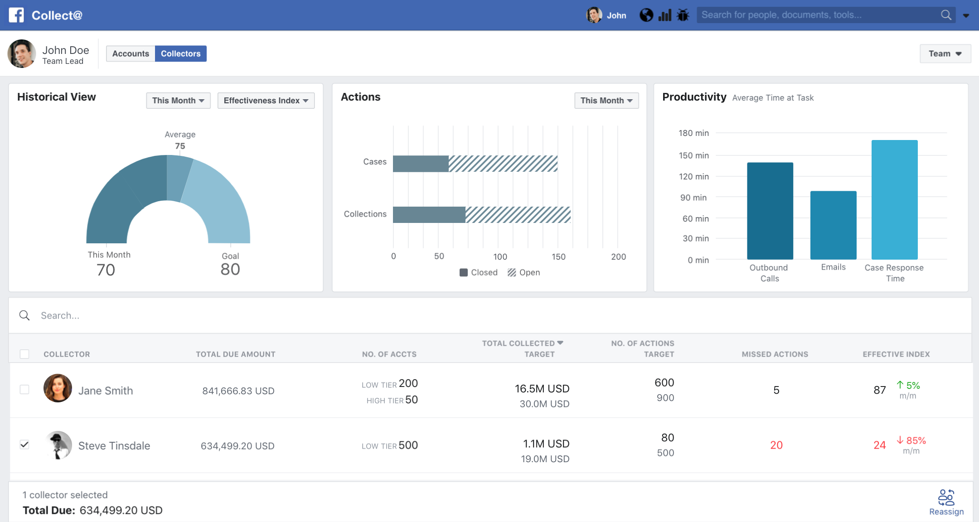The image size is (979, 522).
Task: Switch to the Accounts tab
Action: click(x=131, y=53)
